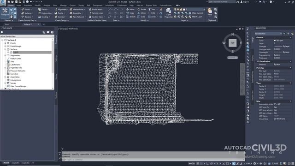This screenshot has height=166, width=295.
Task: Click the Undo arrow in quick access toolbar
Action: click(x=31, y=2)
